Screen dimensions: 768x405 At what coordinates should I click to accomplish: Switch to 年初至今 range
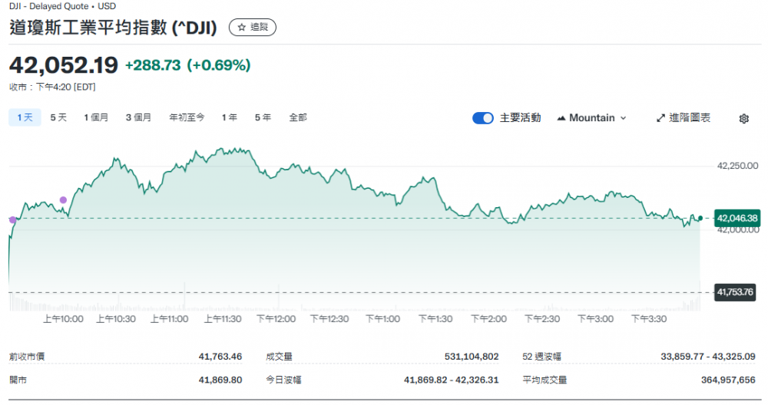(187, 117)
